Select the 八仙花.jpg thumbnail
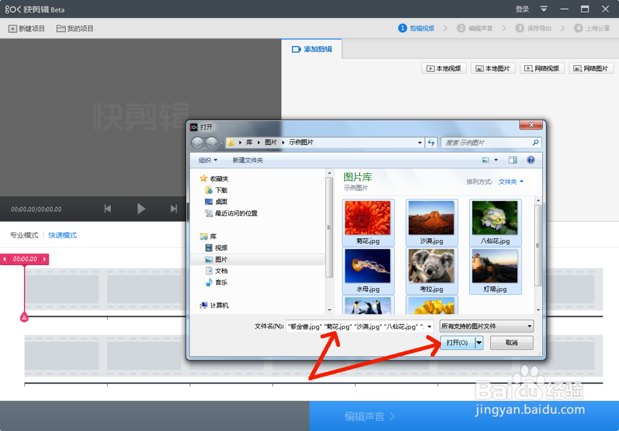 coord(495,222)
